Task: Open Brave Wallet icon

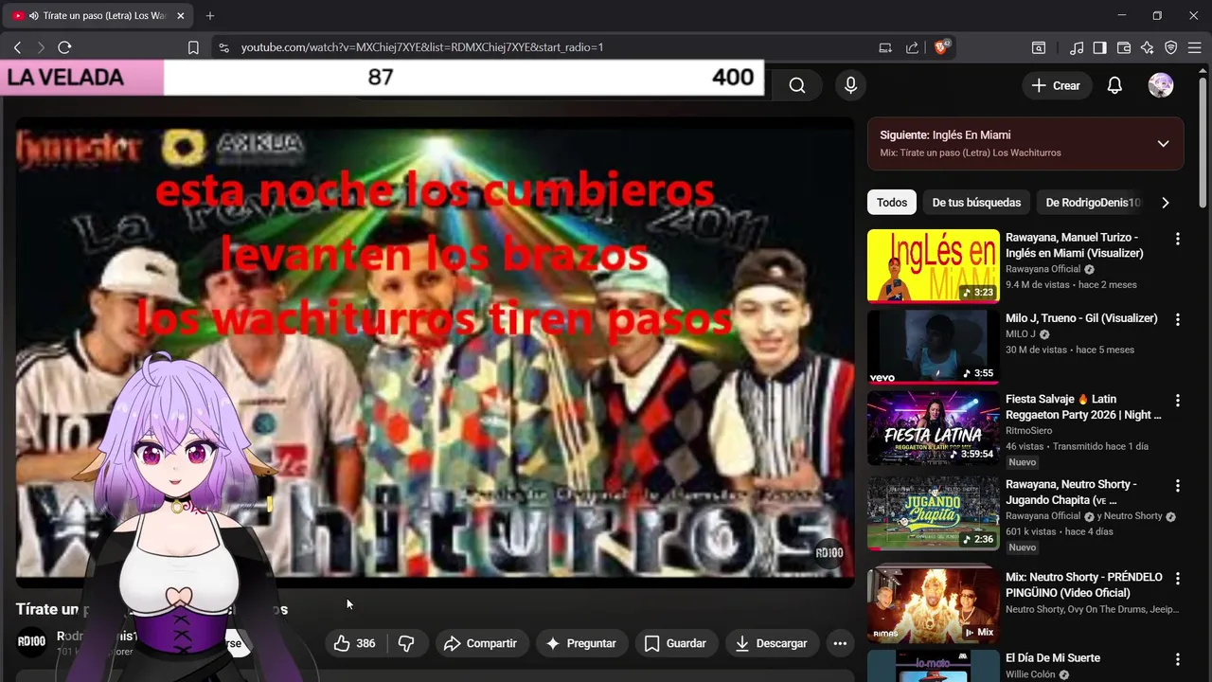Action: point(1124,47)
